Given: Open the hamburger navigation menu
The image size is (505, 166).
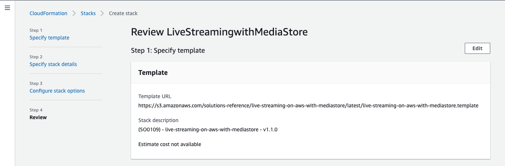Looking at the screenshot, I should pyautogui.click(x=7, y=8).
